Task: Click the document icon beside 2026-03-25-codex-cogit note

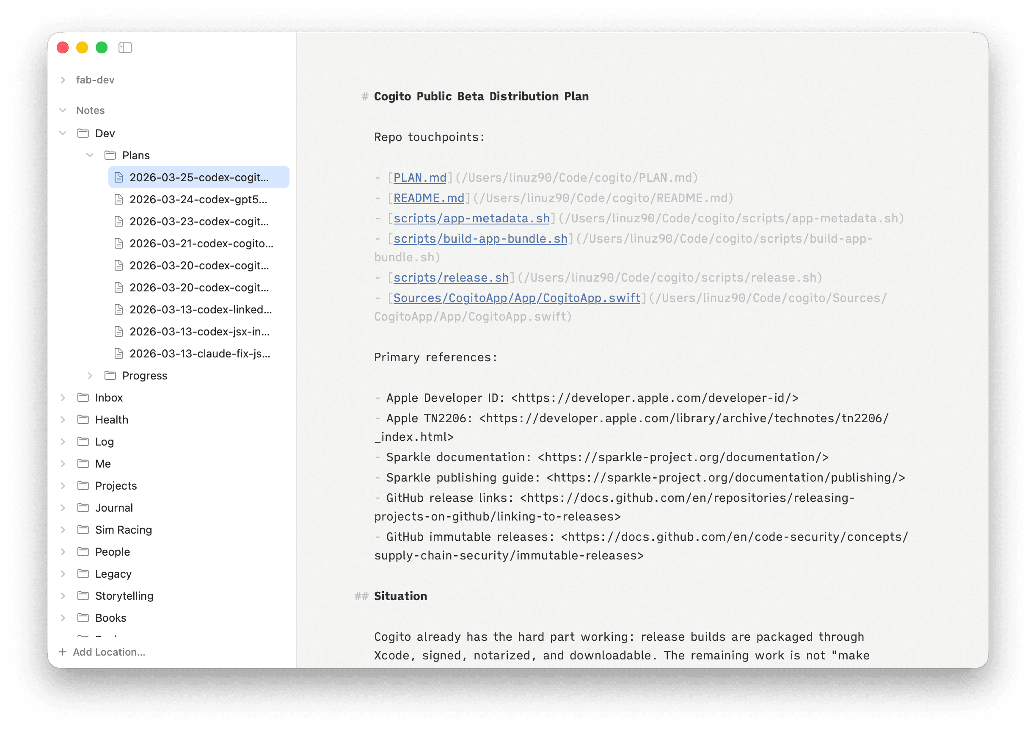Action: coord(118,177)
